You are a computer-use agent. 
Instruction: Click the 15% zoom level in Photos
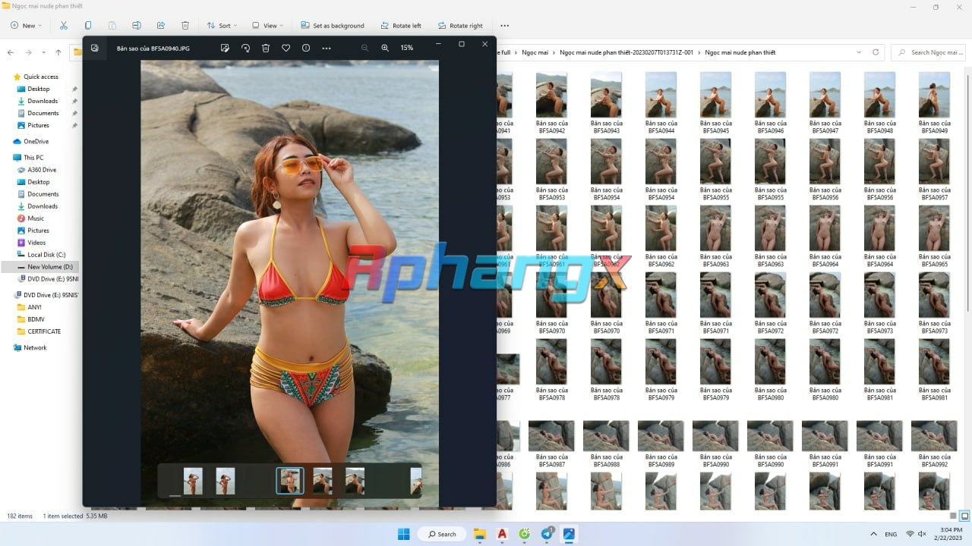[407, 48]
